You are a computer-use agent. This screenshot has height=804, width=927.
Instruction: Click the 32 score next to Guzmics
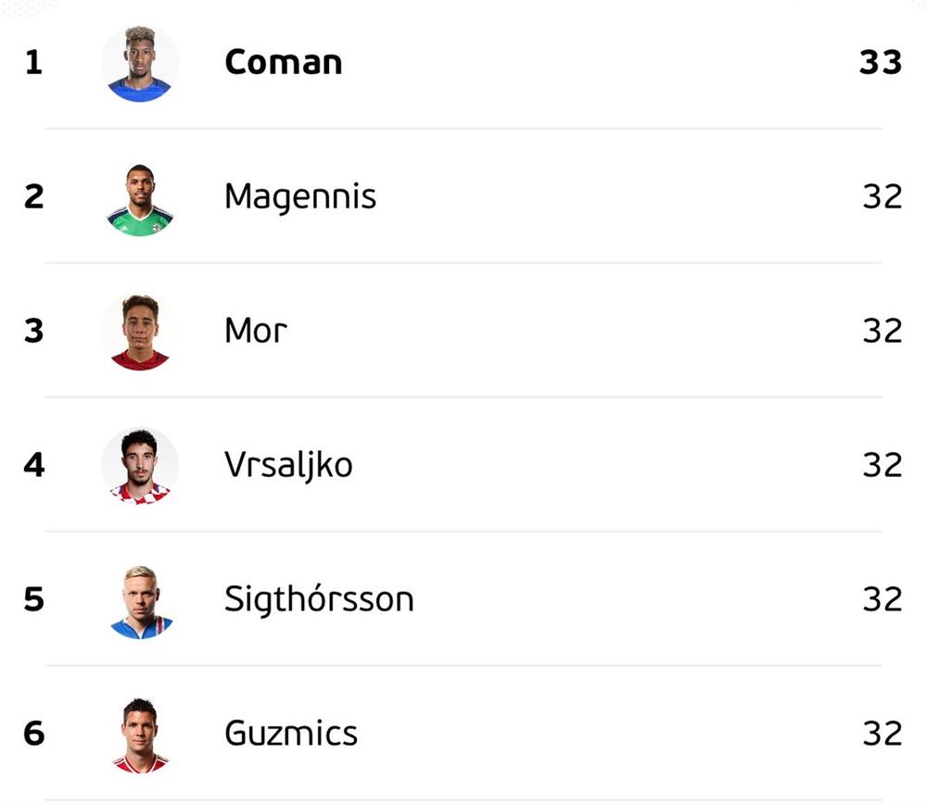[x=882, y=734]
